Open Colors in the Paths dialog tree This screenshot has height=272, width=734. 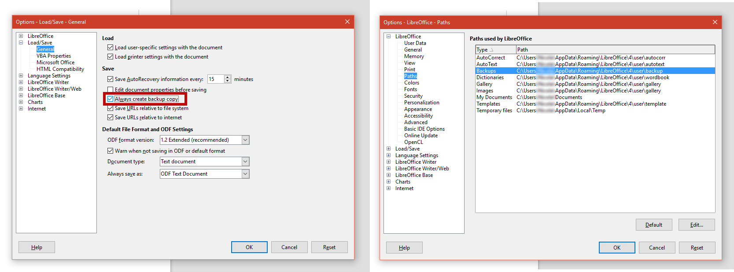click(x=412, y=83)
